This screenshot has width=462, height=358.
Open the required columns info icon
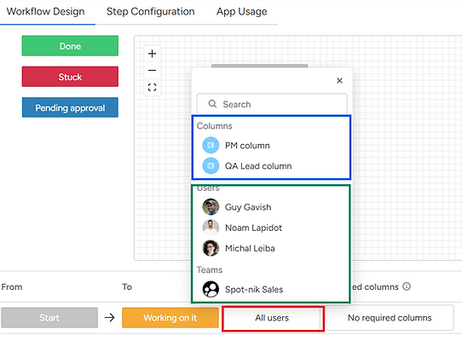pos(407,286)
